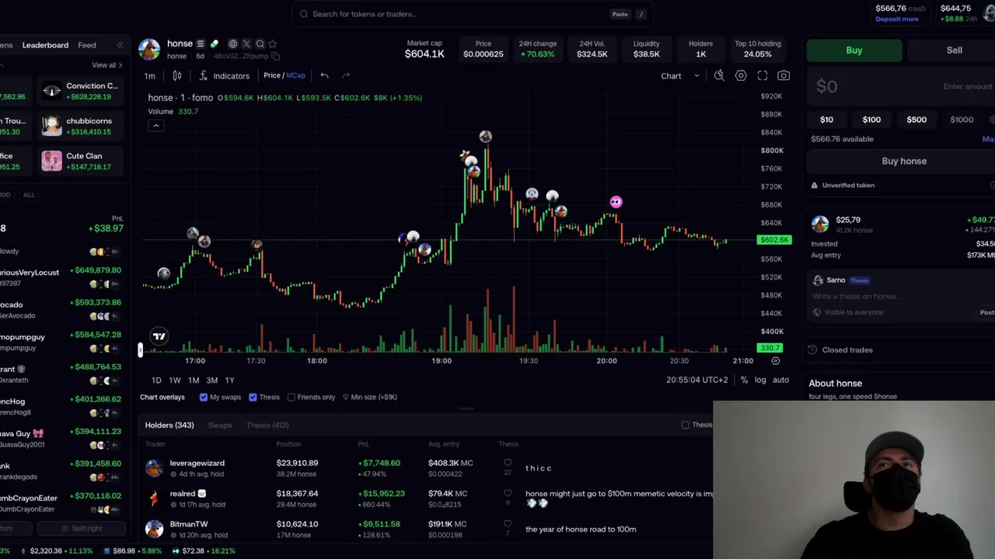This screenshot has width=995, height=559.
Task: Redo the chart action
Action: click(346, 75)
